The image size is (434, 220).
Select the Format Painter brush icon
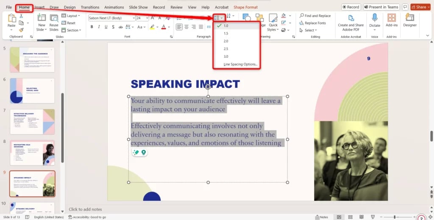click(x=21, y=30)
